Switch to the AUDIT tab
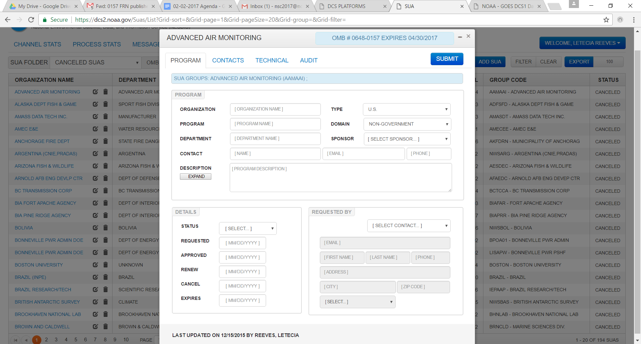Screen dimensions: 641x344 coord(308,60)
